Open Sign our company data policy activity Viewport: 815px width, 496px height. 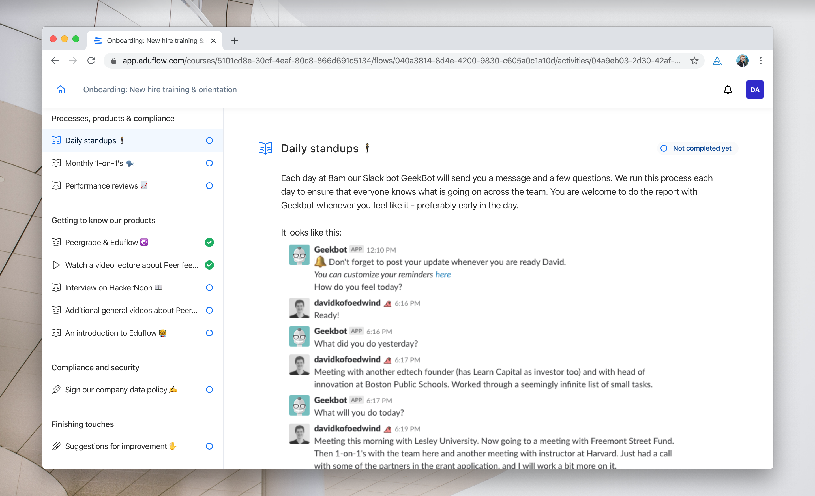tap(132, 390)
